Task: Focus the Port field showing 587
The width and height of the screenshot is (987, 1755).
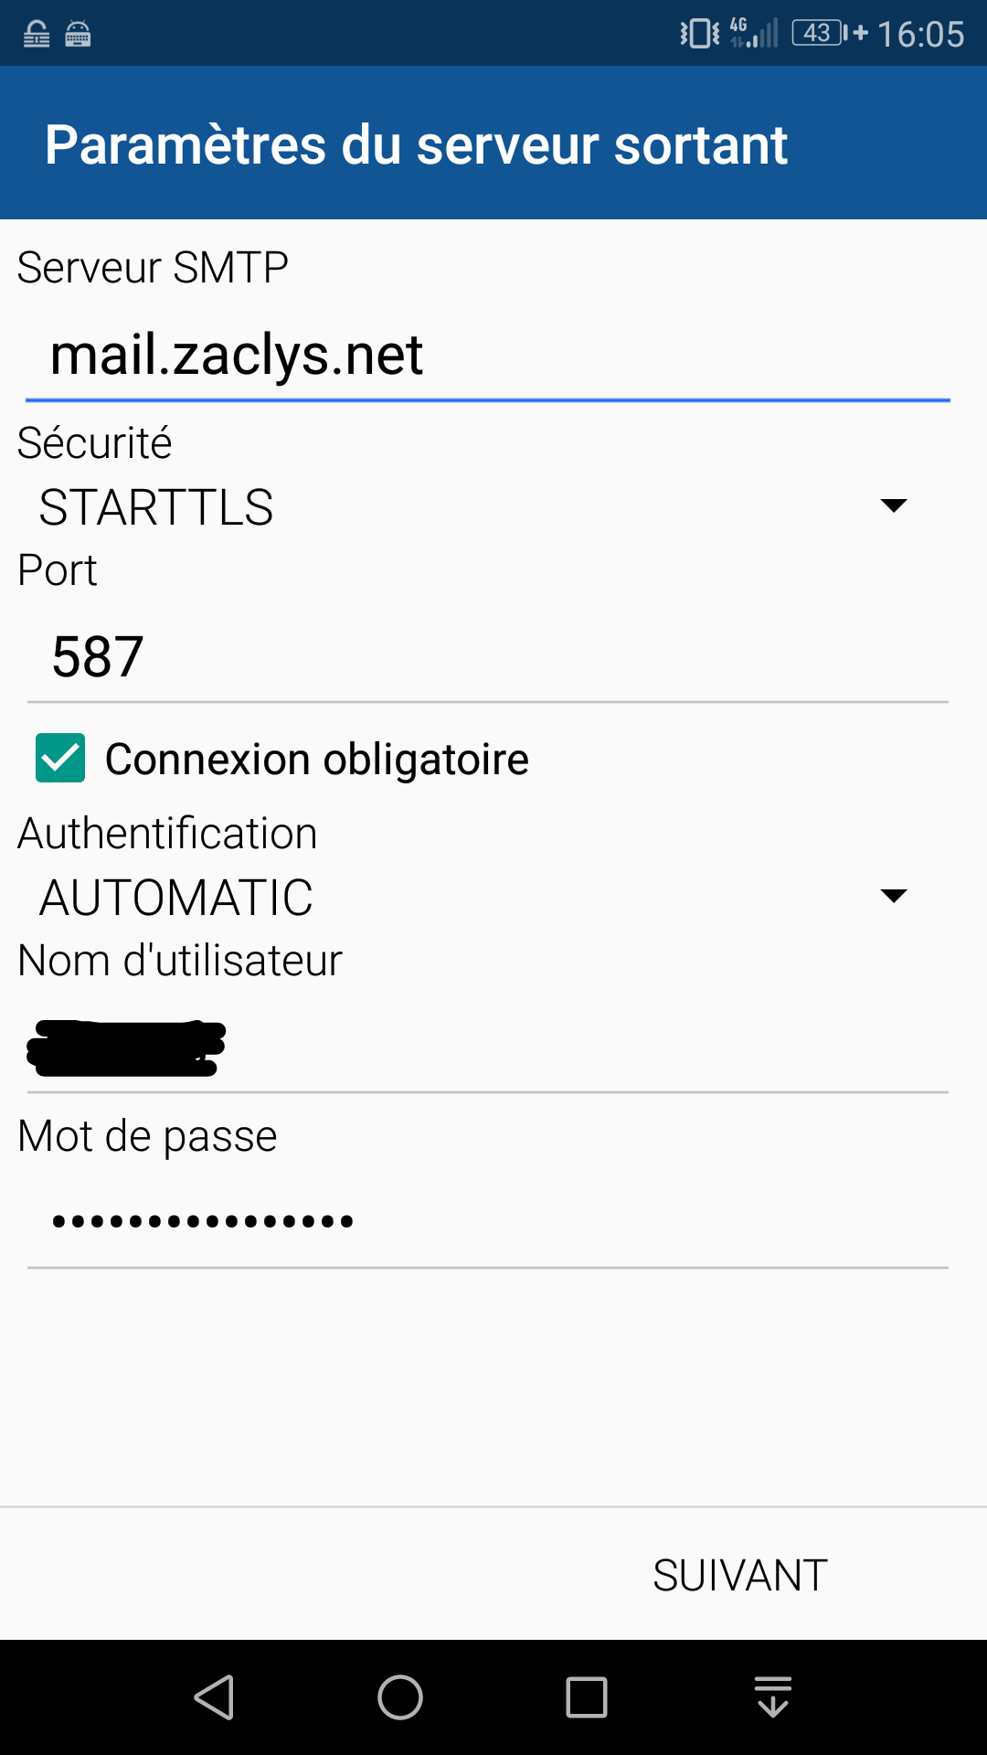Action: (x=488, y=656)
